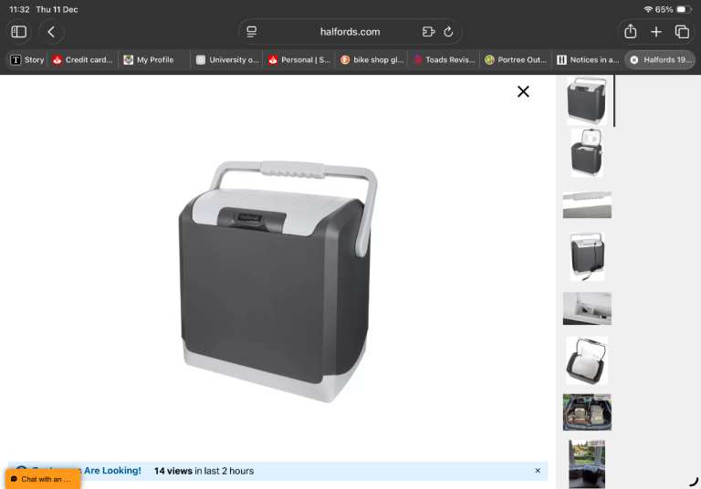Select the car boot photo thumbnail
This screenshot has height=489, width=701.
[x=587, y=412]
